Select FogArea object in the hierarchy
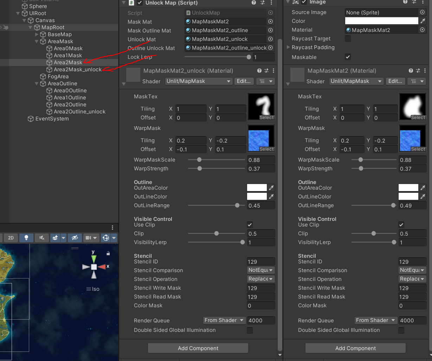Screen dimensions: 432x361 [x=58, y=77]
